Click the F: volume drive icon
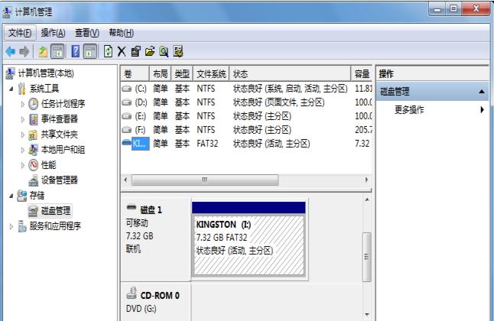This screenshot has width=494, height=321. (127, 130)
